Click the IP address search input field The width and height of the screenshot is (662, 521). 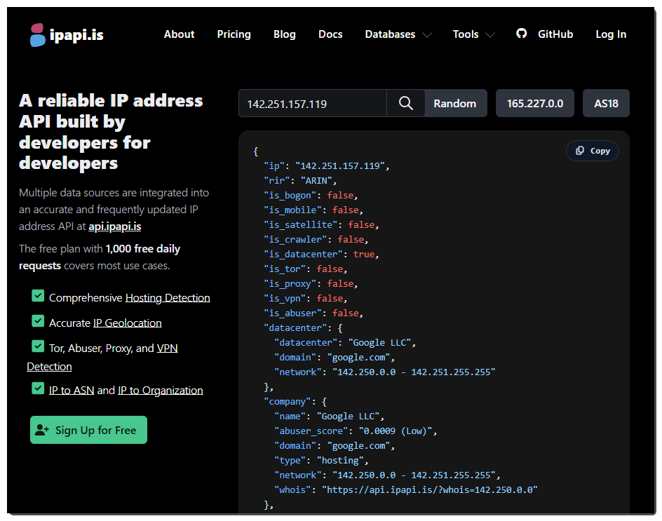click(x=313, y=103)
